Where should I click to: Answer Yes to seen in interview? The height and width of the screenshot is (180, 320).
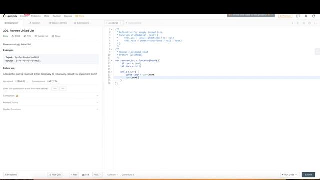[55, 89]
